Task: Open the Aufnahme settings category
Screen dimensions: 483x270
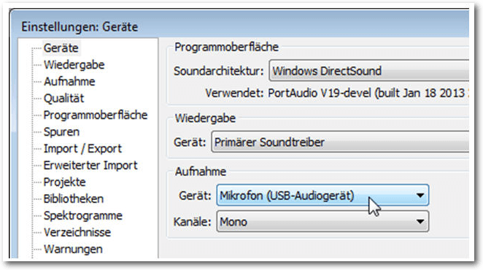Action: click(x=69, y=82)
